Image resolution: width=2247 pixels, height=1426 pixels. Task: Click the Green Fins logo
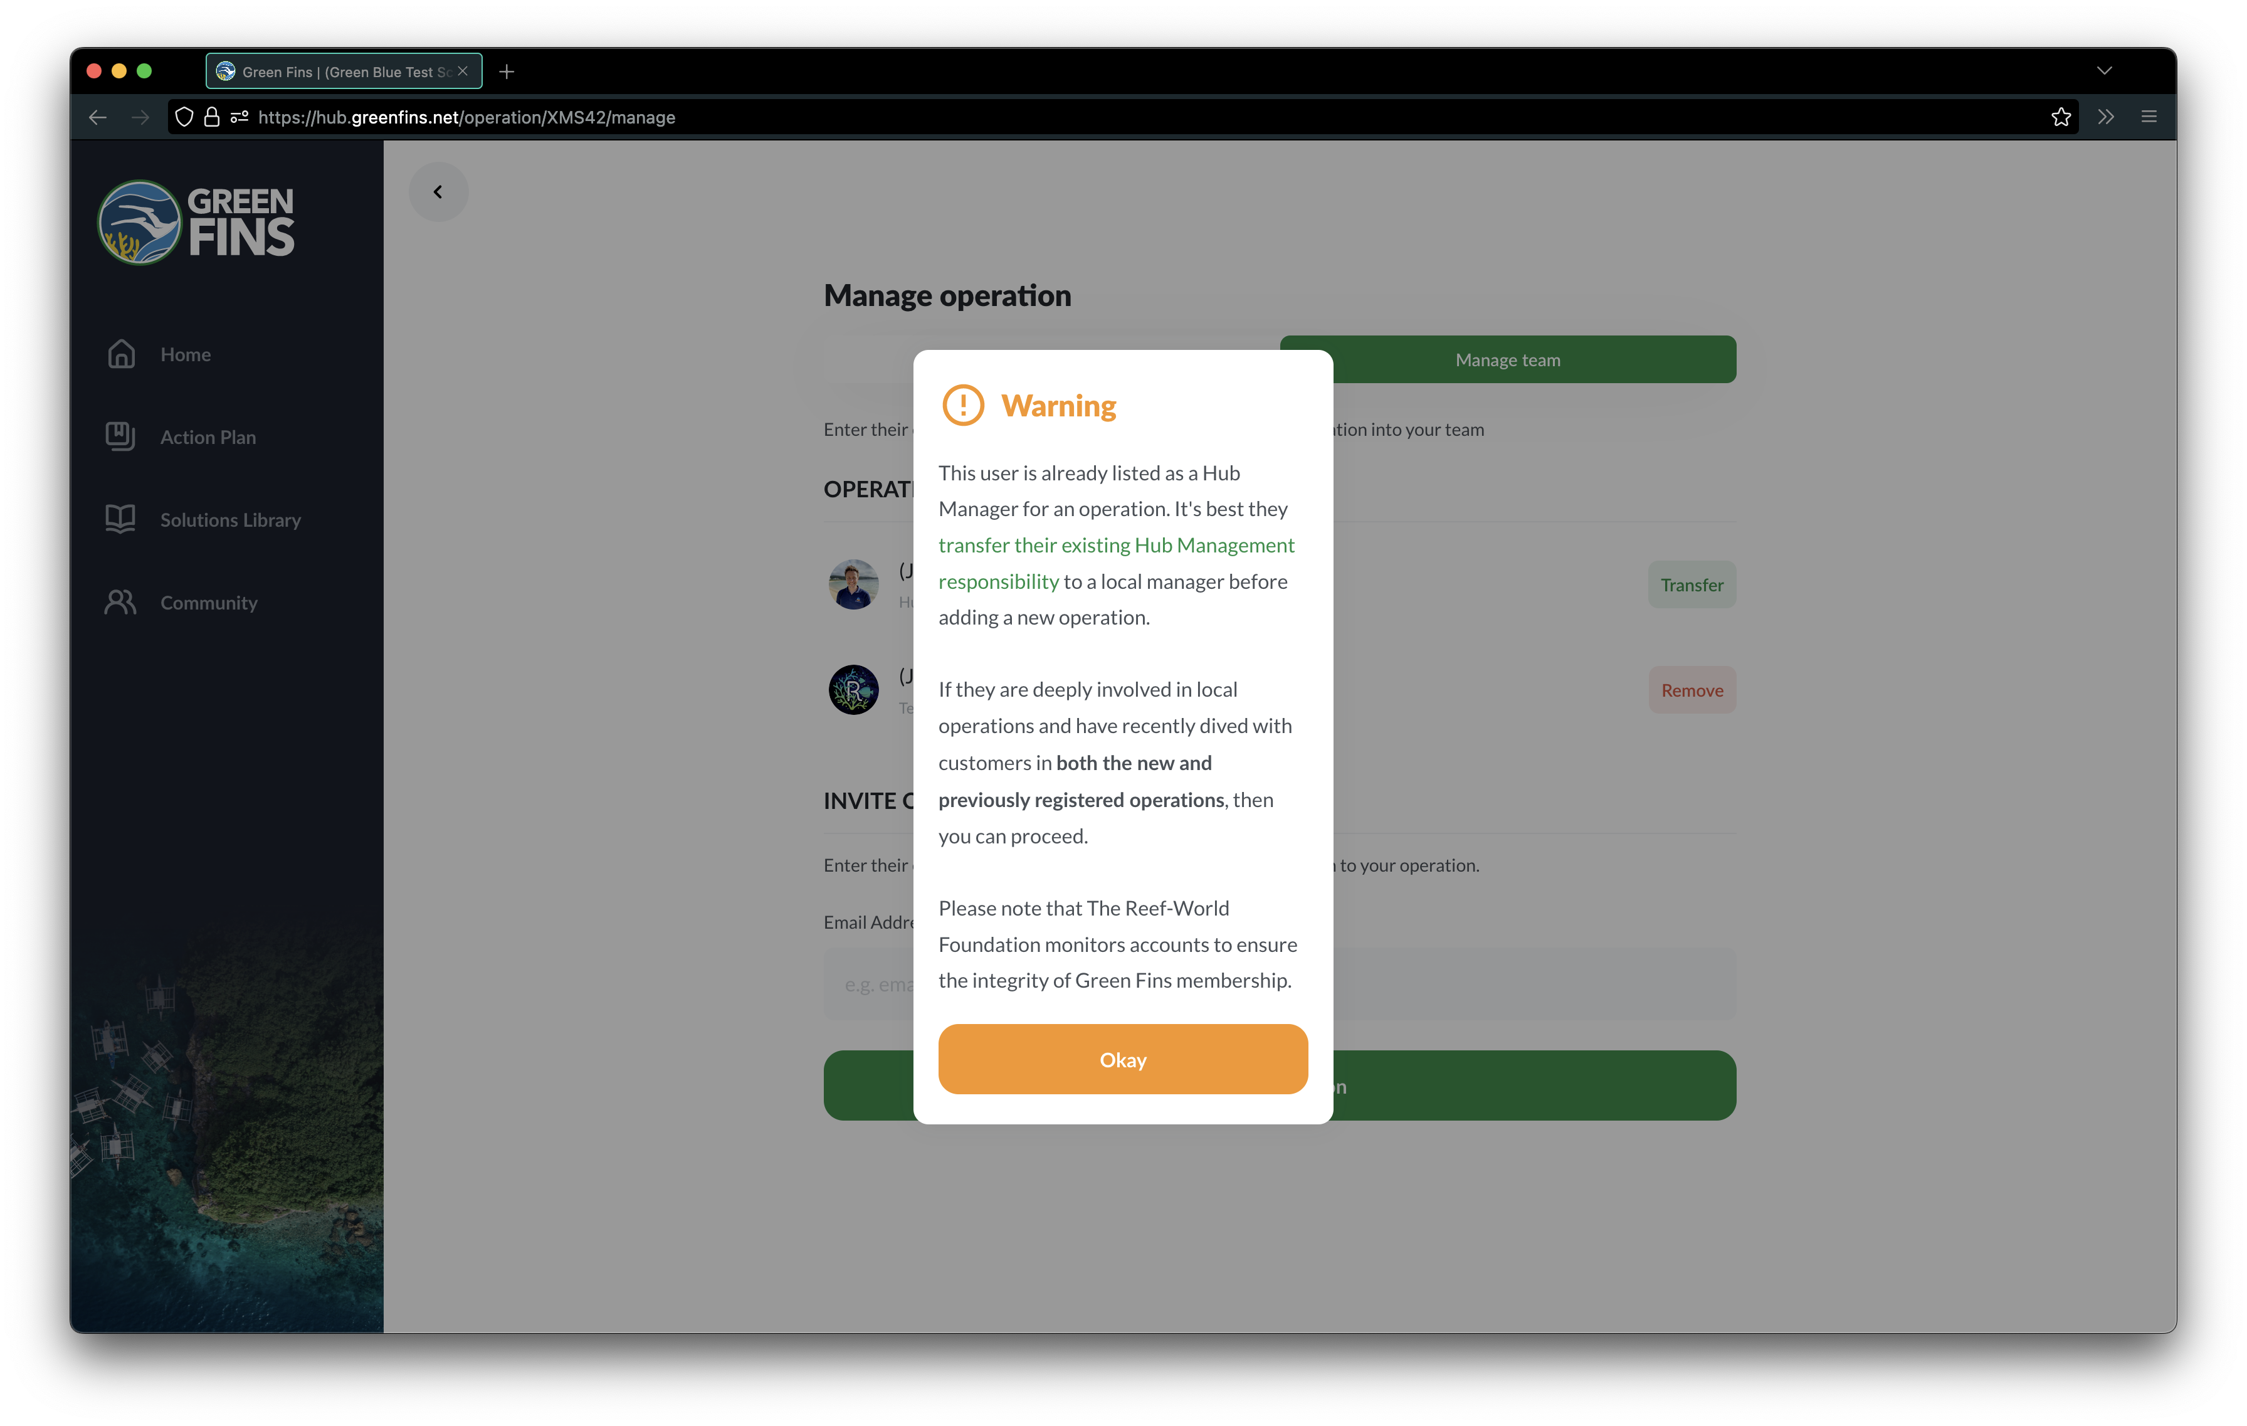pos(196,222)
